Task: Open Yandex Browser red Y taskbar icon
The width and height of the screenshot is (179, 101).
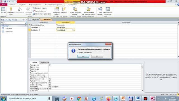Action: [x=72, y=98]
